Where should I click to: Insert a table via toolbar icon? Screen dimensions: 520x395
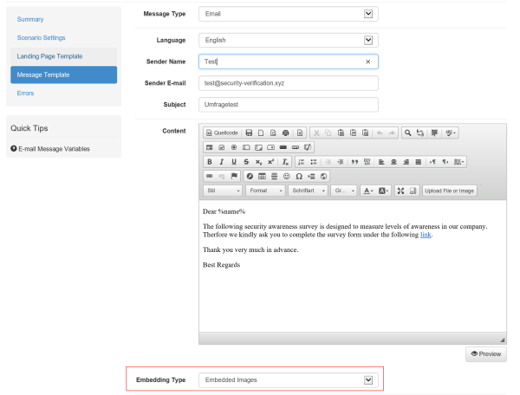(x=262, y=177)
